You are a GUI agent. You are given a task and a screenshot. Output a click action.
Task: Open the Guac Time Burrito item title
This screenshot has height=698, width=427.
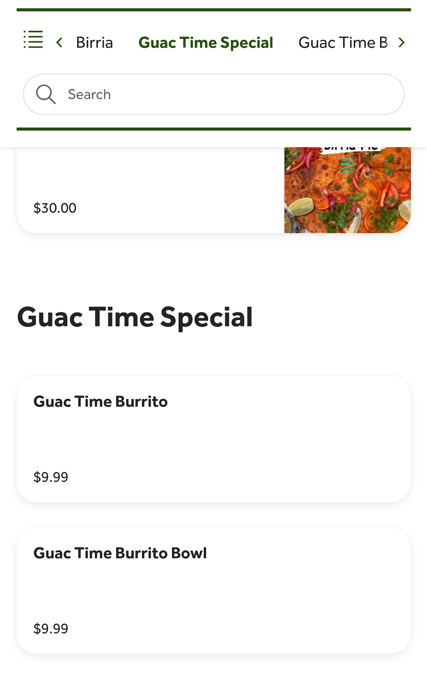100,402
